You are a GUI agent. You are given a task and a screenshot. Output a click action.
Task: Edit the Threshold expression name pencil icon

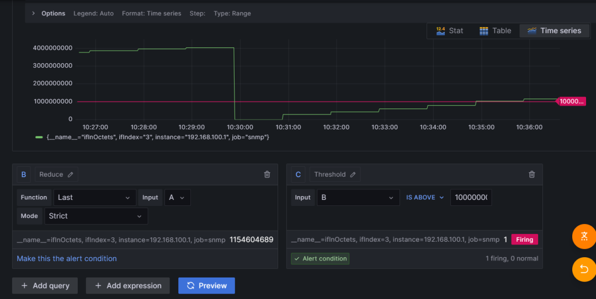353,175
